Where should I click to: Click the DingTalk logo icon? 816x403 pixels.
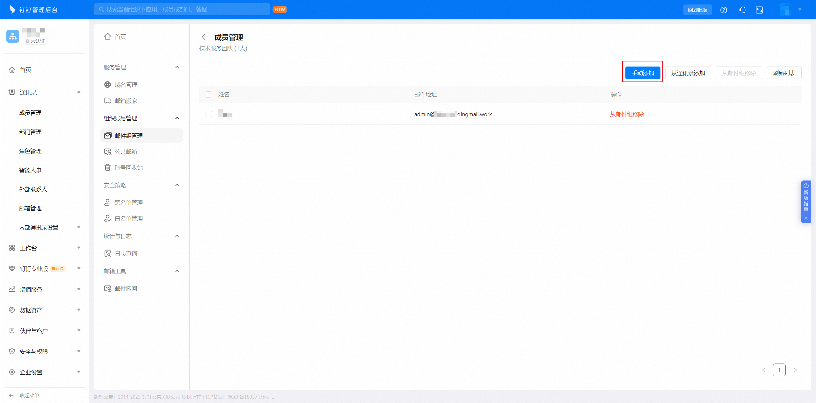12,10
